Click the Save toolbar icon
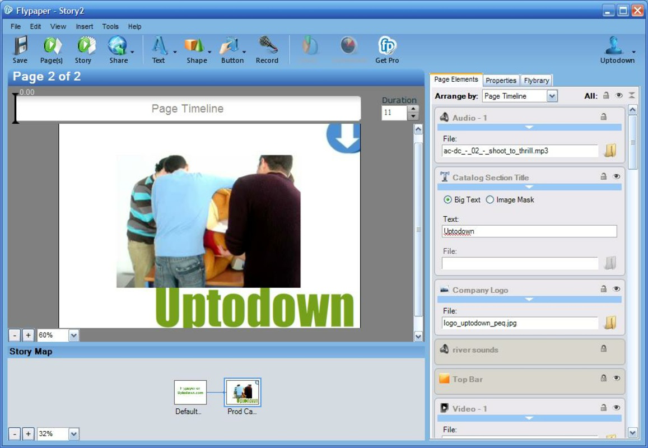This screenshot has height=448, width=648. coord(20,46)
